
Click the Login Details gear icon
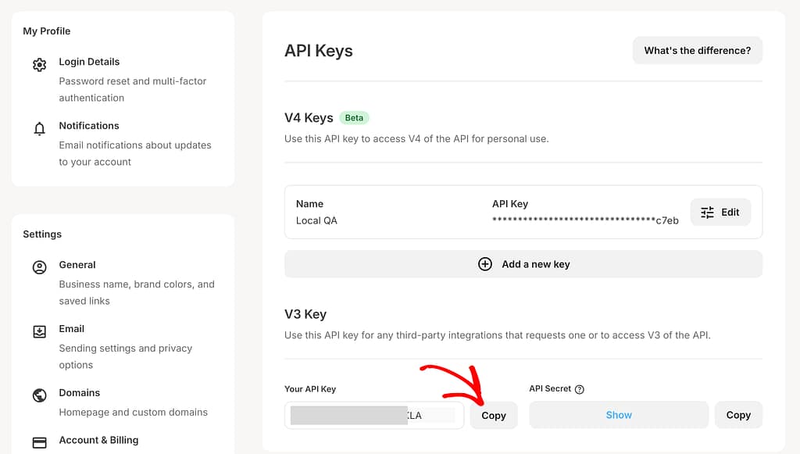point(39,65)
